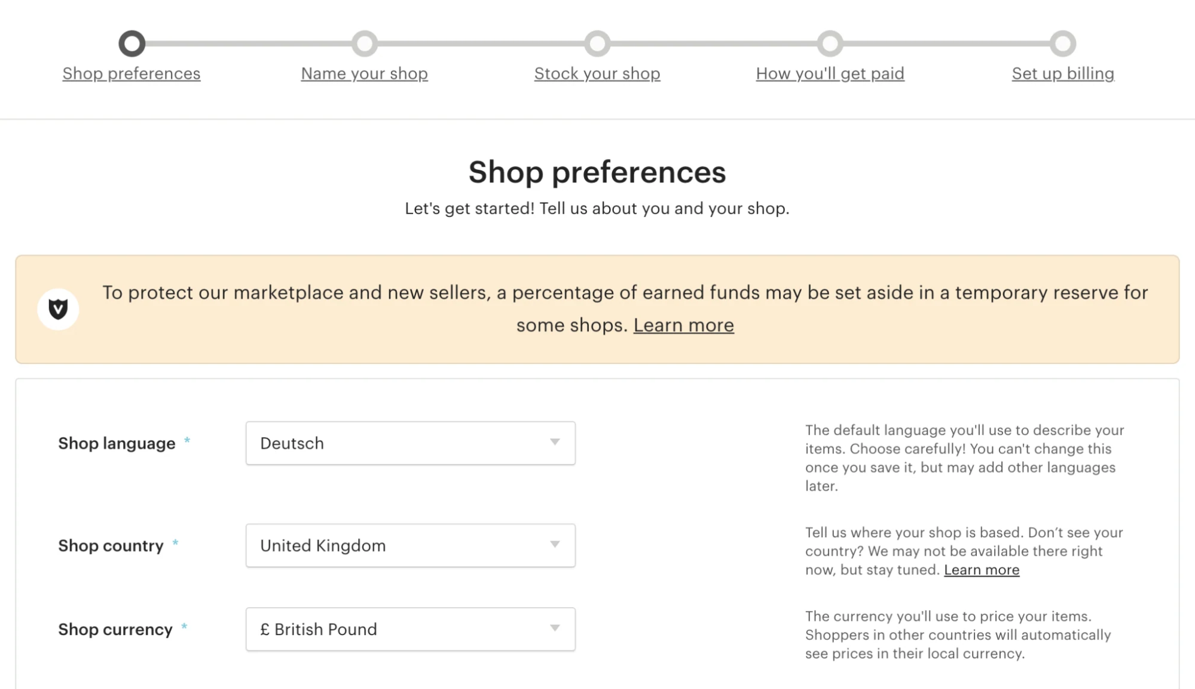
Task: Click the Shop country dropdown arrow
Action: [555, 544]
